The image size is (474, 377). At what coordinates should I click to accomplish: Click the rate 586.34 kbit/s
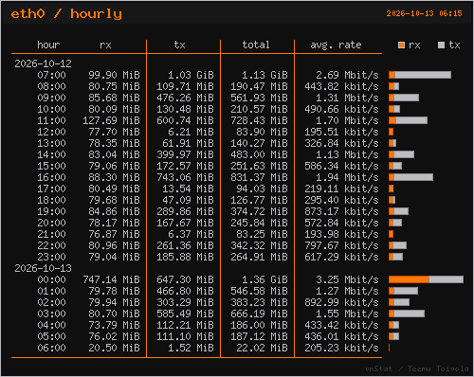click(x=341, y=166)
